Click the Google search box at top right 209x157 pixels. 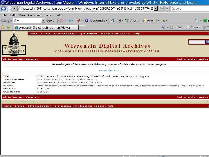[190, 8]
